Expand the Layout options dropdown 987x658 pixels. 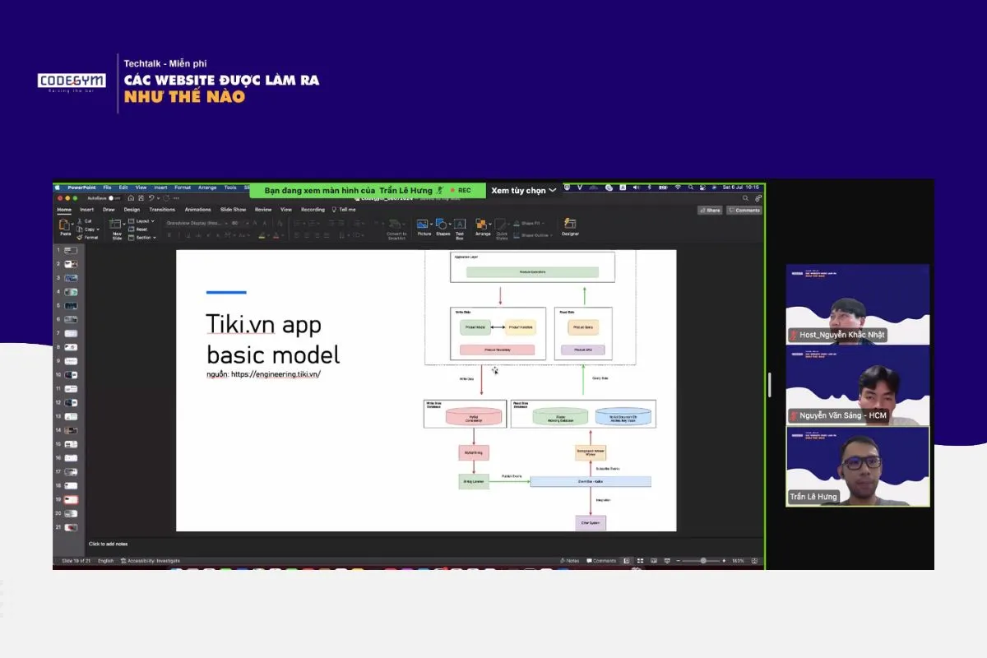[x=141, y=221]
